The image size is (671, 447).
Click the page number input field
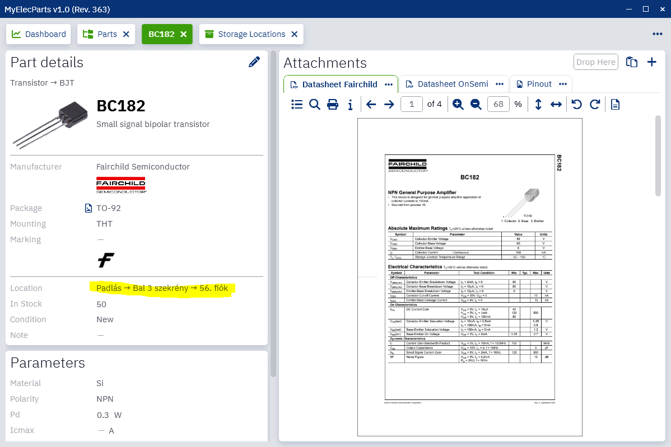[412, 104]
